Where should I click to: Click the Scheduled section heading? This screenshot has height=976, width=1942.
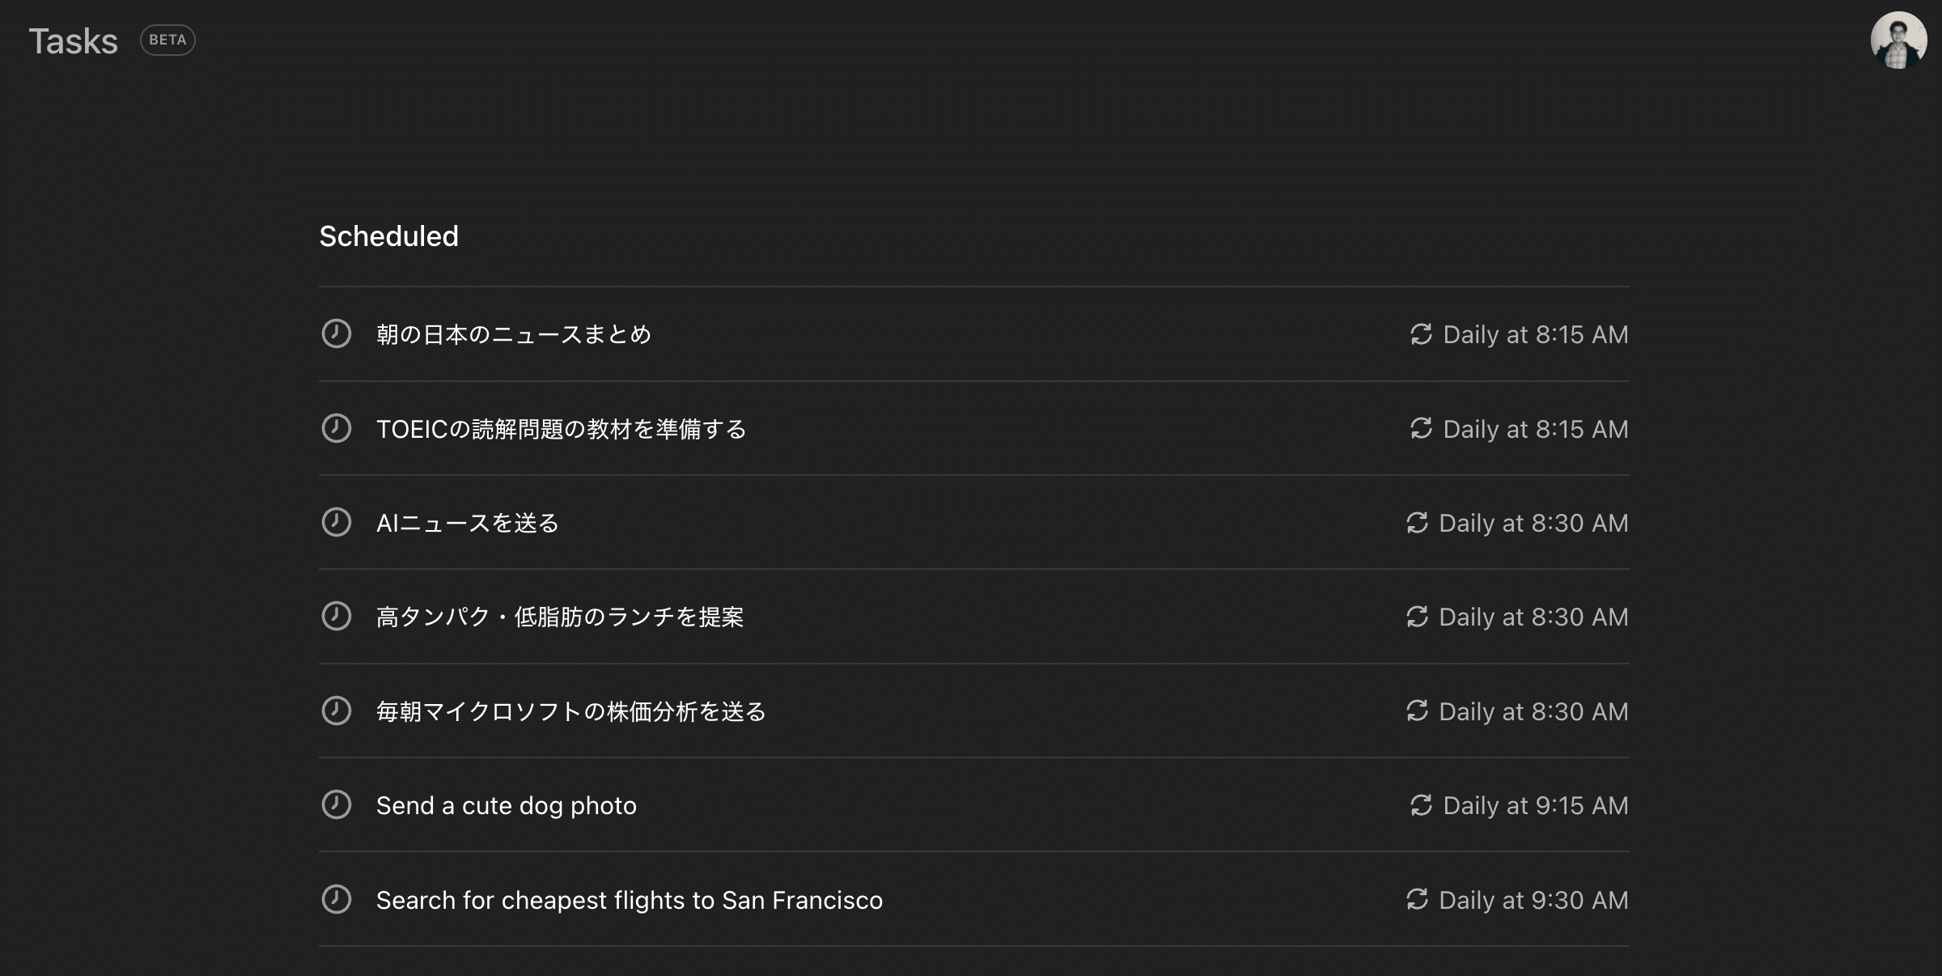click(x=388, y=236)
